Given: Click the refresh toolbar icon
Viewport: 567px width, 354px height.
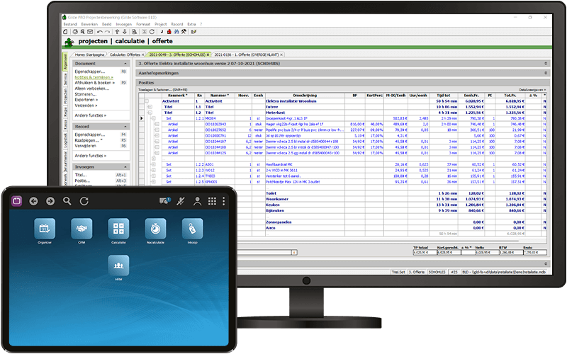Looking at the screenshot, I should click(152, 32).
